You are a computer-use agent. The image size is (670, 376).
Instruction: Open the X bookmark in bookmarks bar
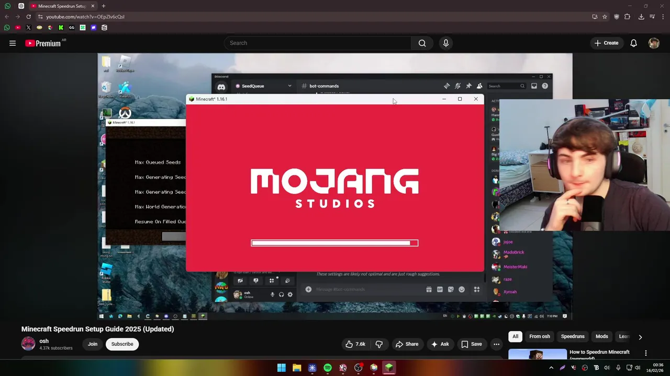28,28
